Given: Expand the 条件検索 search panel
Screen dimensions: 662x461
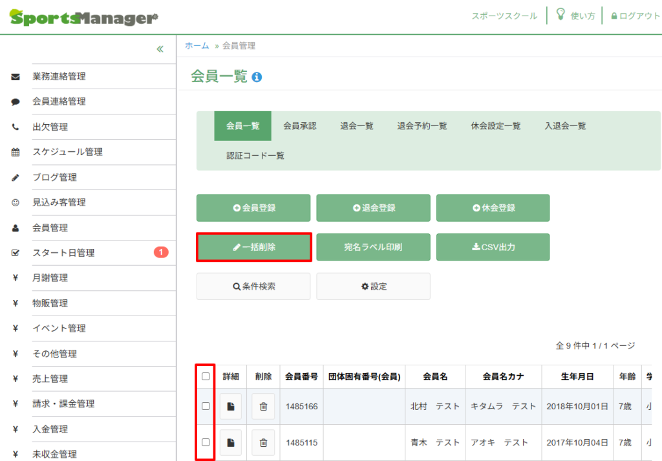Looking at the screenshot, I should 253,286.
